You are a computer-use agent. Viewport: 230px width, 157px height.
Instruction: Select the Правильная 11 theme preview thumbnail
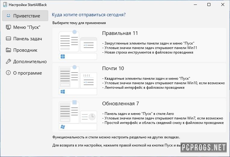pyautogui.click(x=78, y=45)
